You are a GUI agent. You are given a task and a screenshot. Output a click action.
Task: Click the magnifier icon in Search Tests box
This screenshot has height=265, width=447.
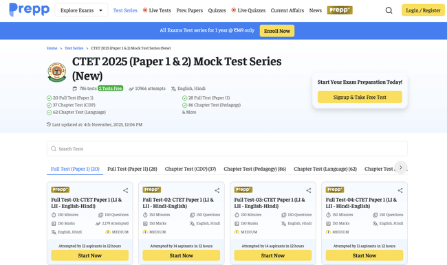(x=54, y=149)
